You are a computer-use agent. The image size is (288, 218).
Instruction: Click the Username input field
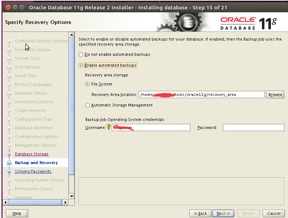[151, 127]
